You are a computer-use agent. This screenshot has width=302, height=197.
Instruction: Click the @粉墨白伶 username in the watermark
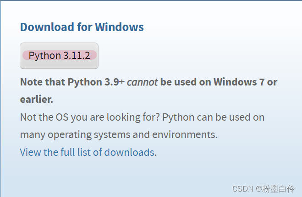(275, 189)
